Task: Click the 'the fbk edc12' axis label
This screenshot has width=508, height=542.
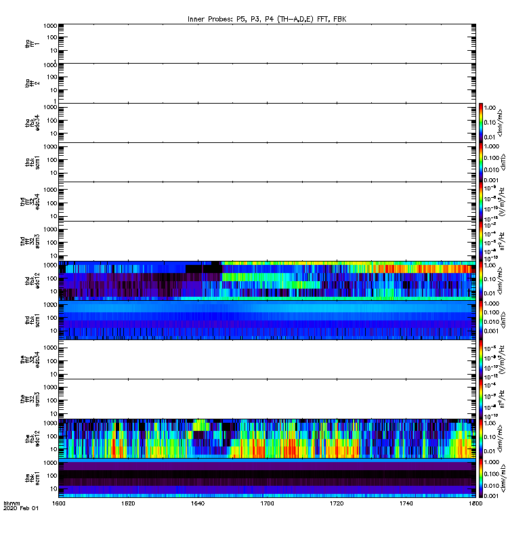Action: (33, 438)
